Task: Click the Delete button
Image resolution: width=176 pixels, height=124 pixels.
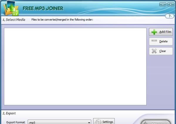Action: tap(161, 41)
